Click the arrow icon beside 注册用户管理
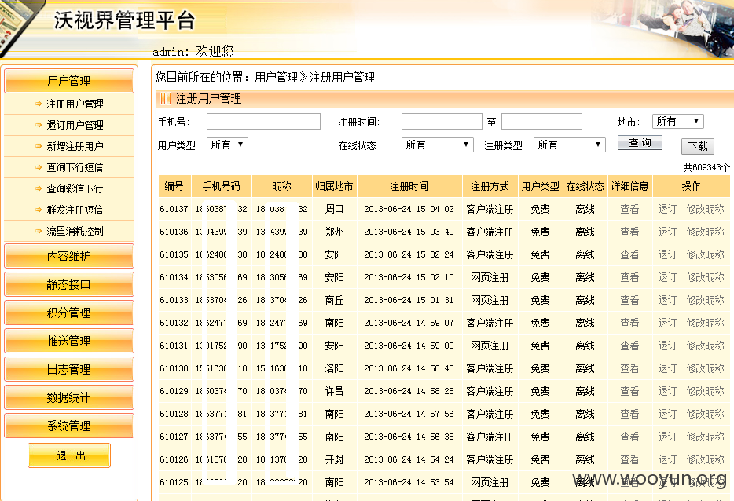Viewport: 734px width, 501px height. click(39, 104)
